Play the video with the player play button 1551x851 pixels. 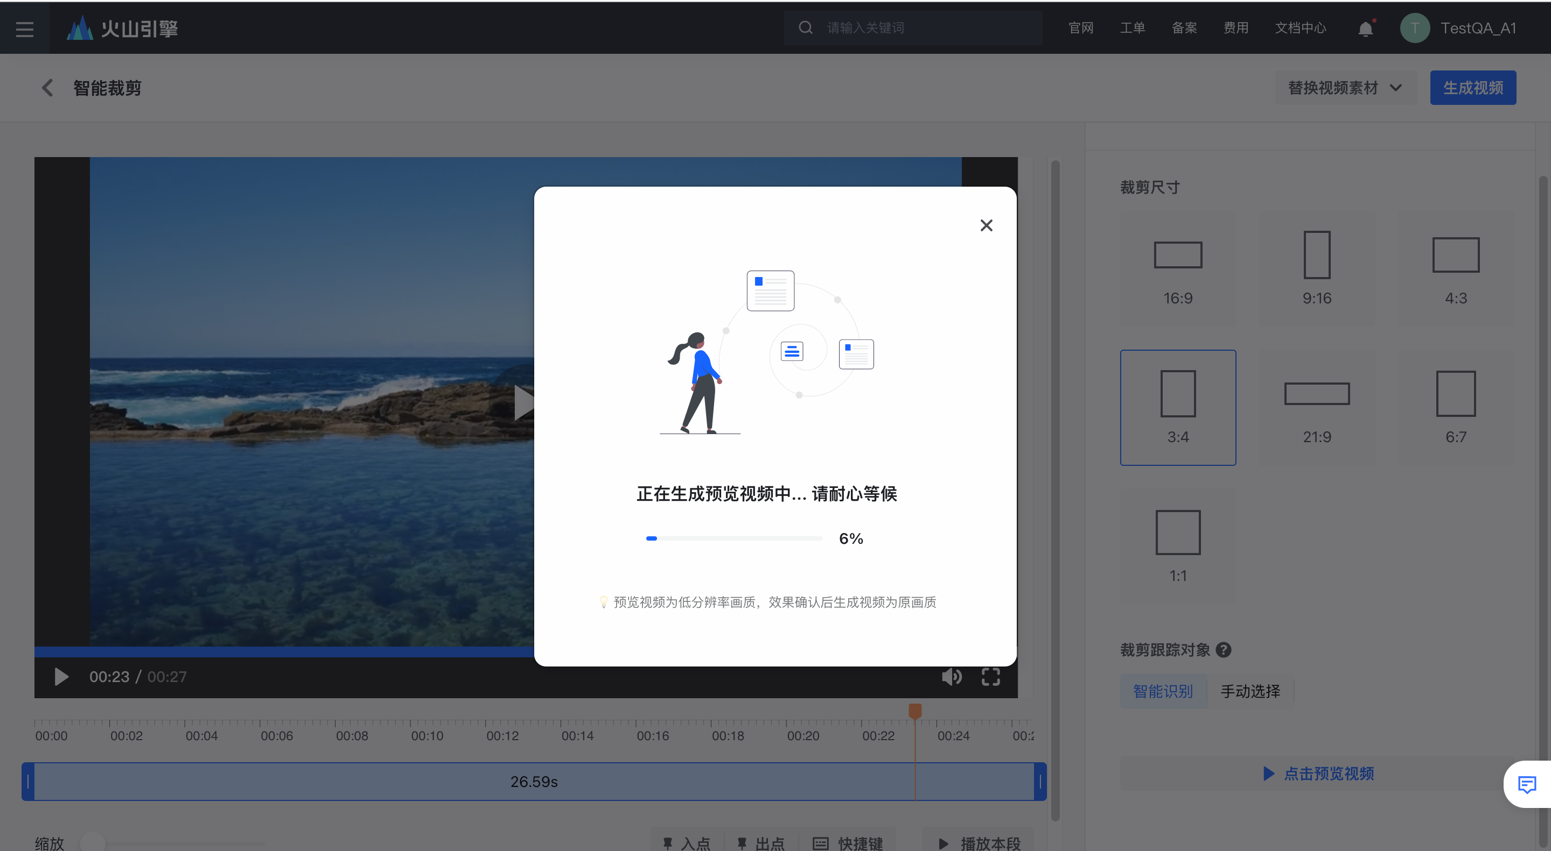coord(61,677)
